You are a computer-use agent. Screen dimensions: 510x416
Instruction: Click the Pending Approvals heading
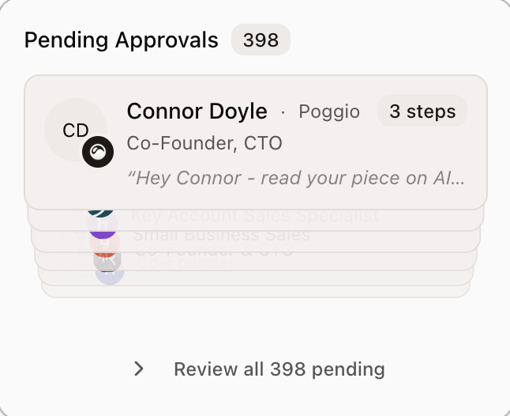click(x=121, y=40)
